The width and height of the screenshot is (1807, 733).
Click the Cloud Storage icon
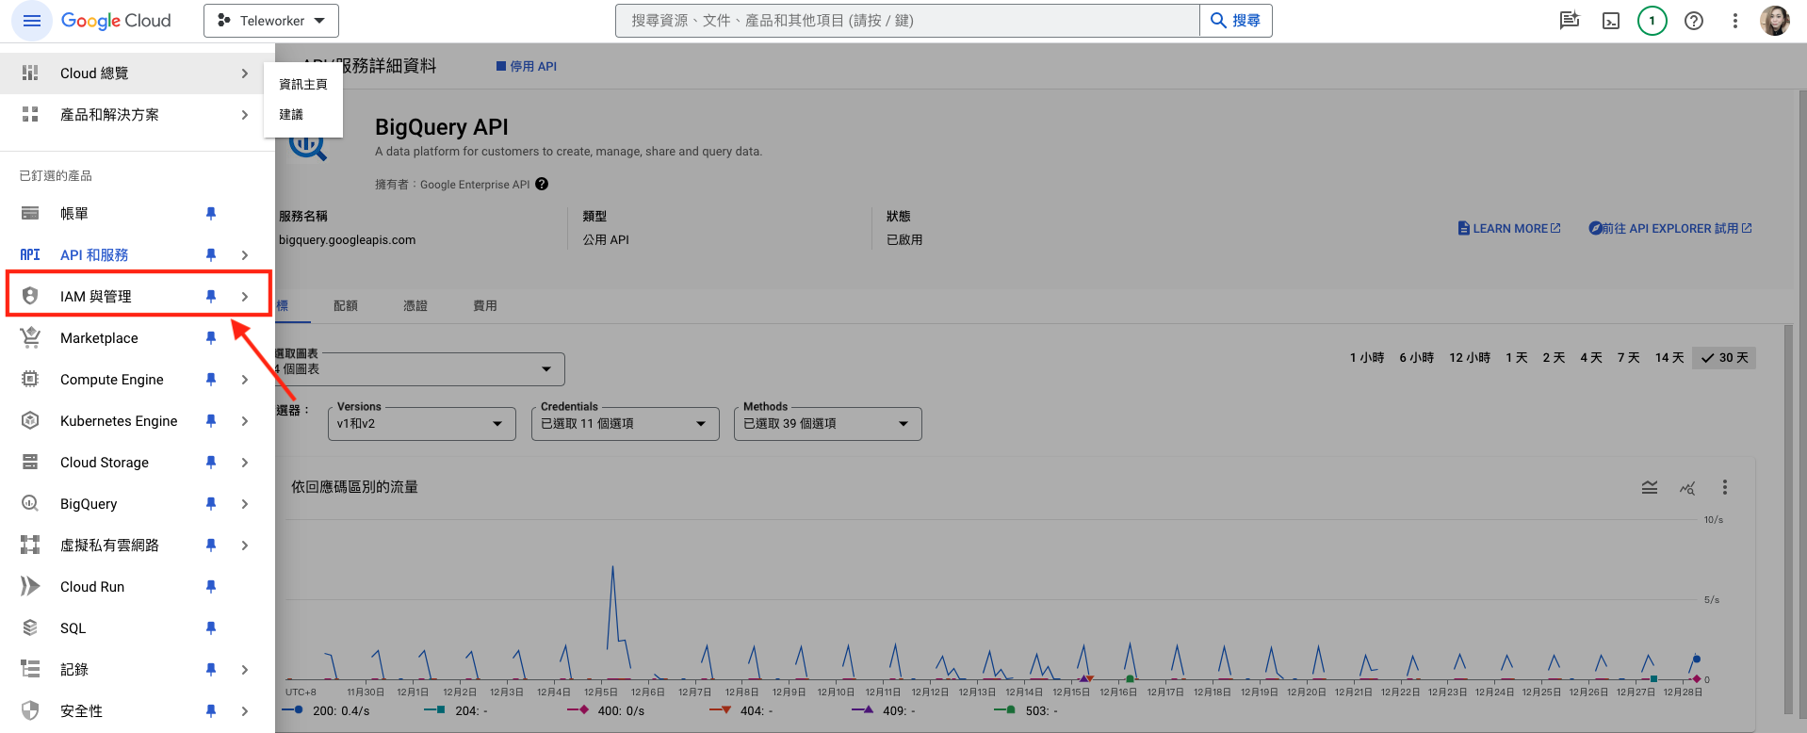tap(30, 462)
